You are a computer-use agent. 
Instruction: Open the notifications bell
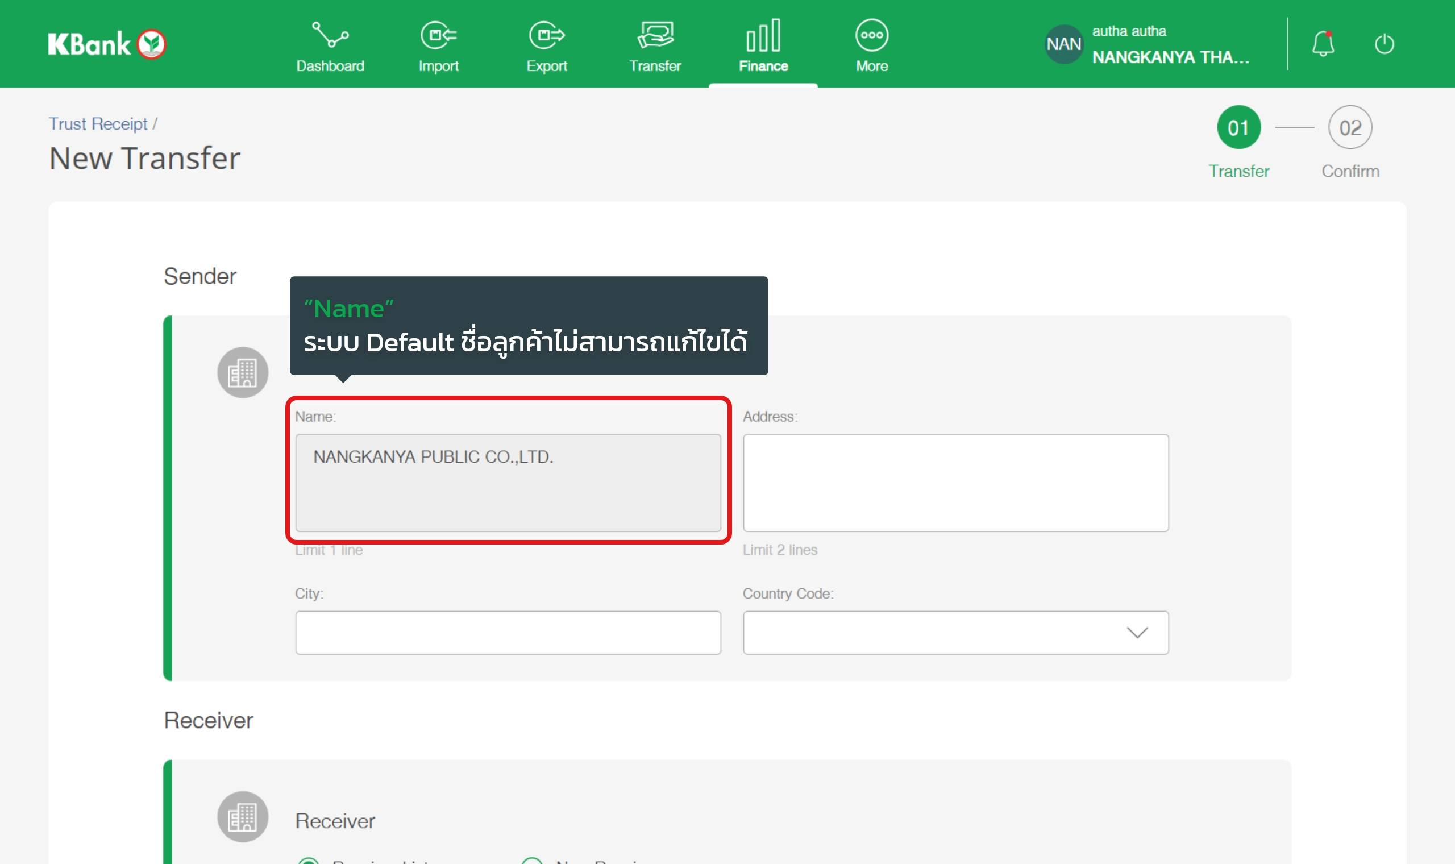pyautogui.click(x=1323, y=44)
